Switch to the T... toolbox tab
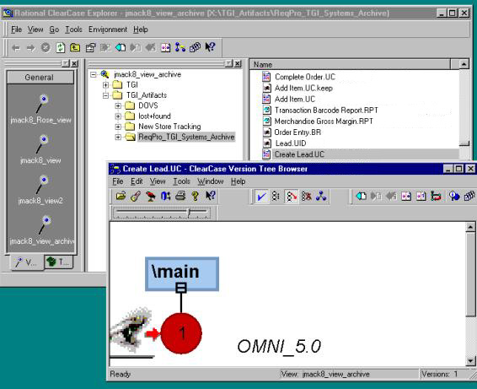 click(59, 262)
